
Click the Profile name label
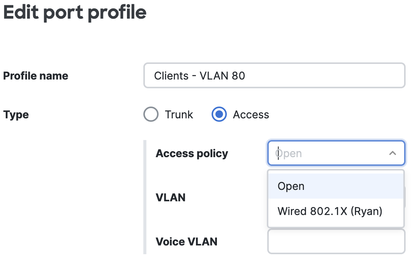tap(35, 76)
